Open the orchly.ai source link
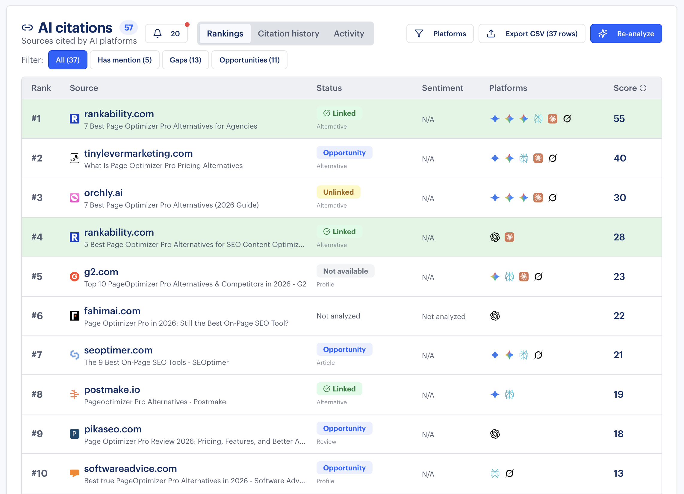Image resolution: width=684 pixels, height=494 pixels. (103, 193)
